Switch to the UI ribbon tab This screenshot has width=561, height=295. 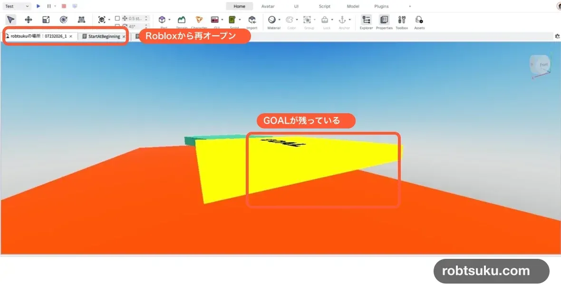(296, 6)
